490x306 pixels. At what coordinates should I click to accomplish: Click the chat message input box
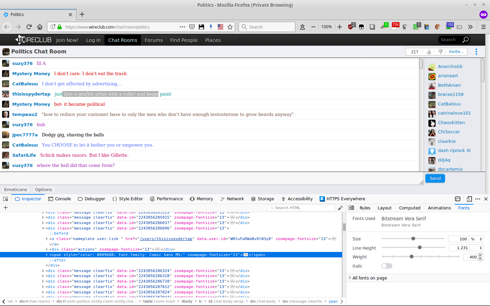pyautogui.click(x=212, y=178)
